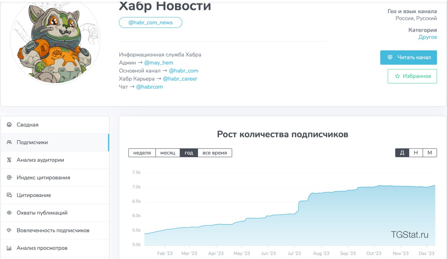Switch chart period to месяц

[x=168, y=153]
